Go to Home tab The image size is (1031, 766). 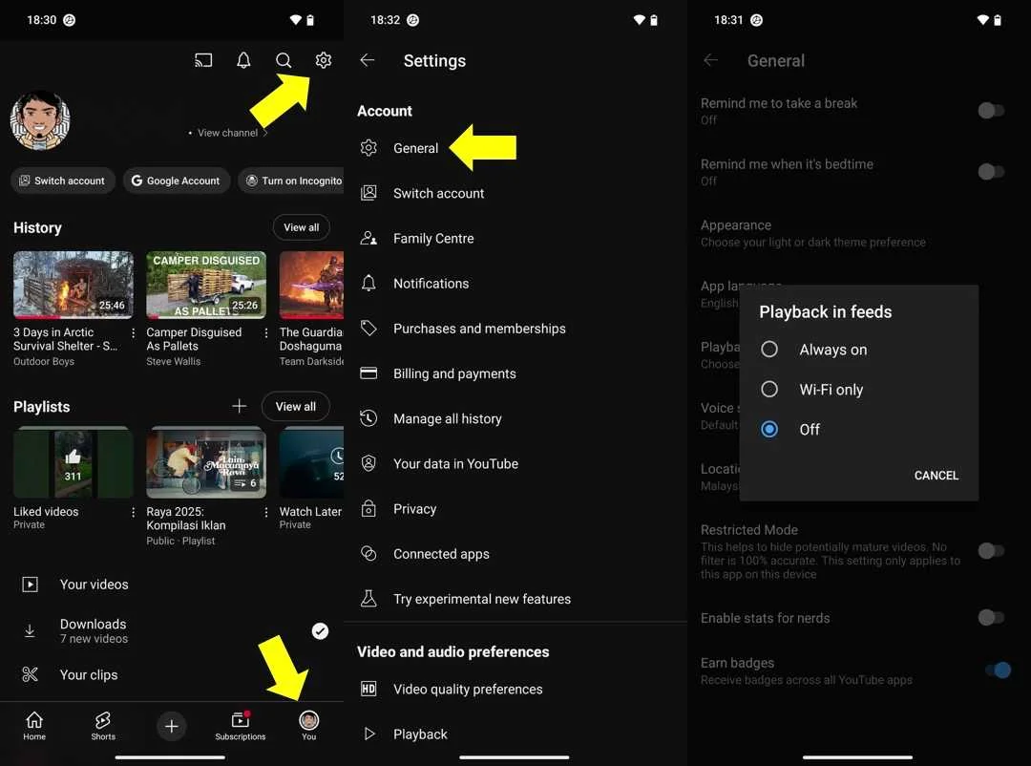tap(34, 726)
